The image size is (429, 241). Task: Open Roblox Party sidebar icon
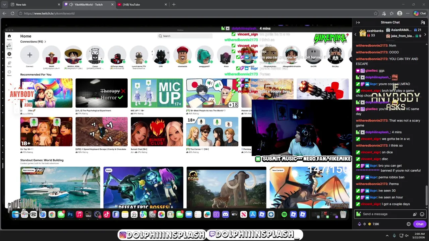(x=9, y=64)
